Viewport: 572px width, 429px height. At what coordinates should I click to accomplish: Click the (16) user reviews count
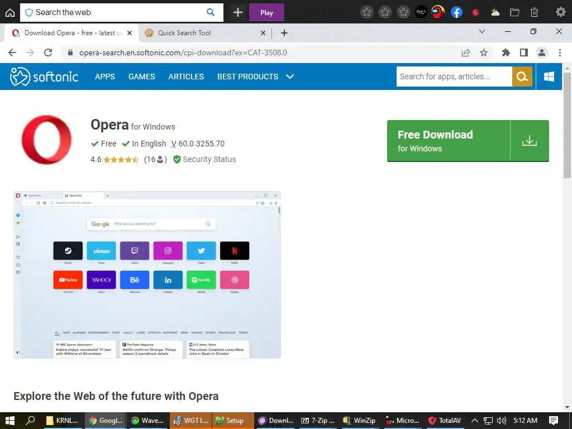point(155,159)
